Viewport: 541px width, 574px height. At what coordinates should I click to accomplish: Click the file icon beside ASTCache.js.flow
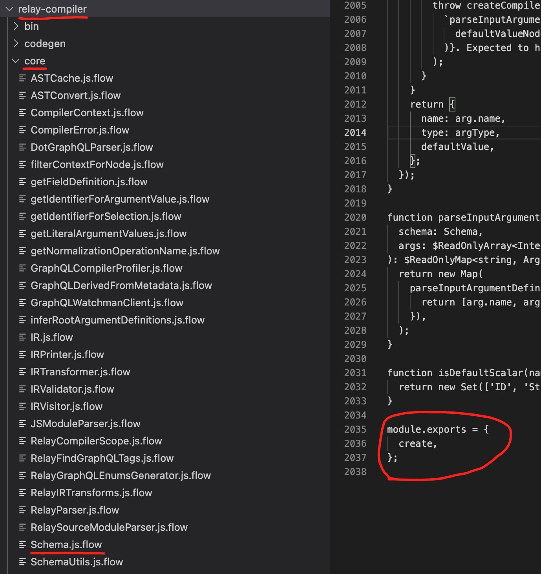click(22, 78)
